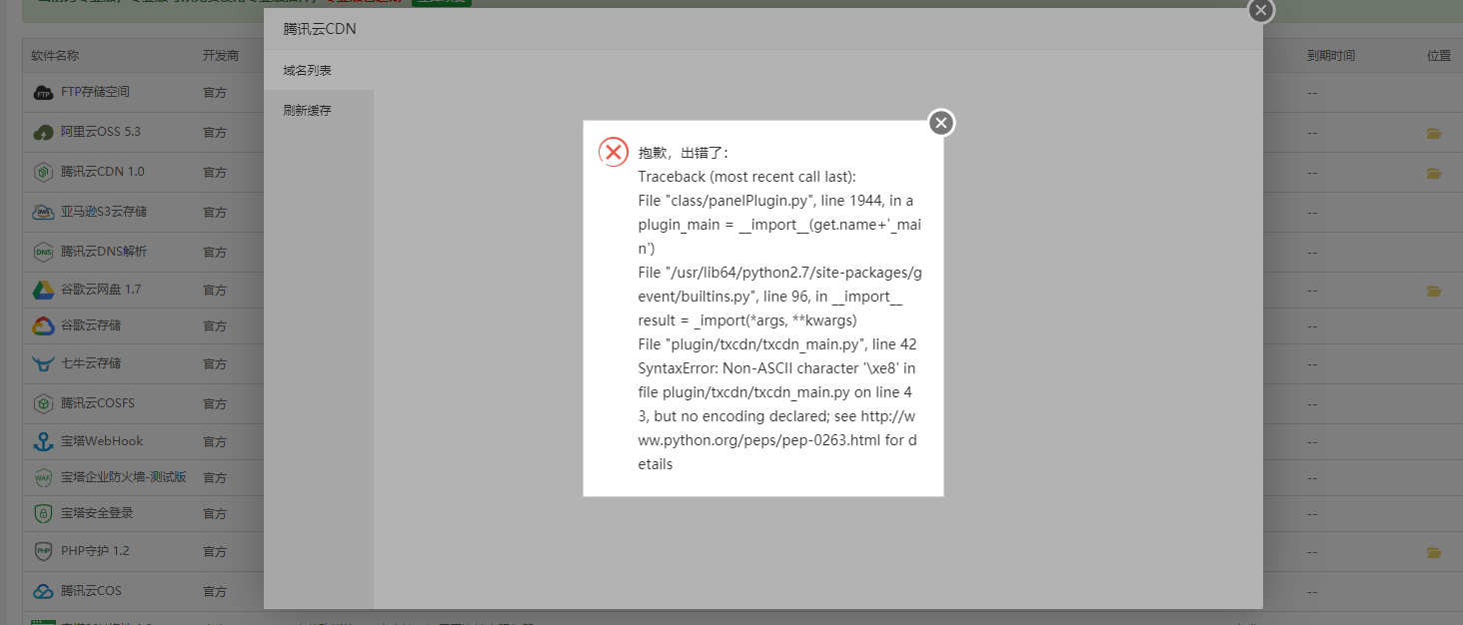The width and height of the screenshot is (1463, 625).
Task: Open folder location for 阿里云OSS row
Action: [x=1434, y=133]
